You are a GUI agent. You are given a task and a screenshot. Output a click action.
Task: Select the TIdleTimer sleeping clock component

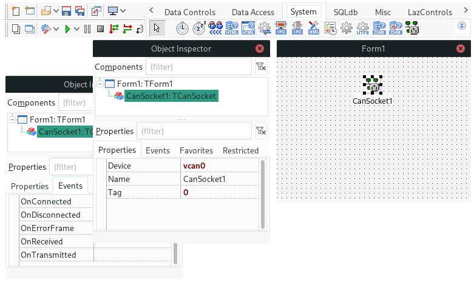(199, 29)
